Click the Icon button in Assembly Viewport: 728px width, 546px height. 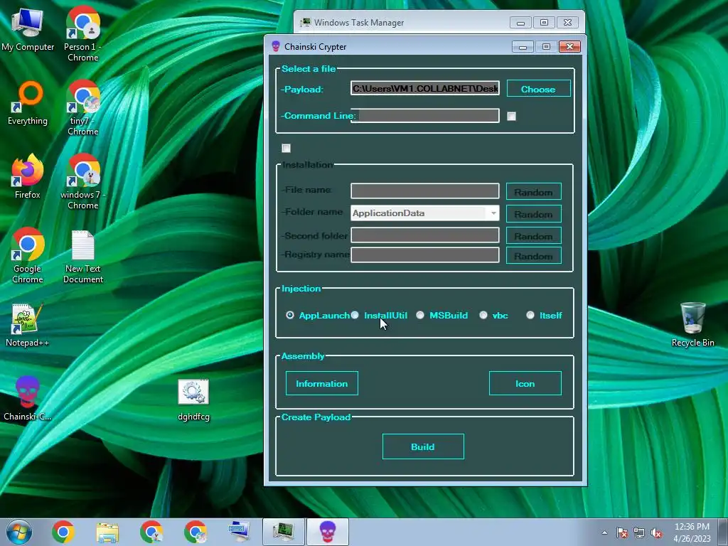click(525, 383)
